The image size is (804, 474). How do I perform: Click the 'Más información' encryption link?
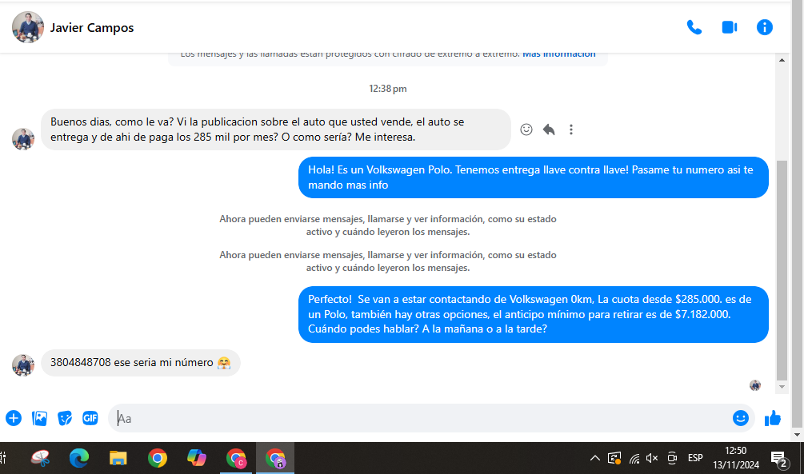558,54
